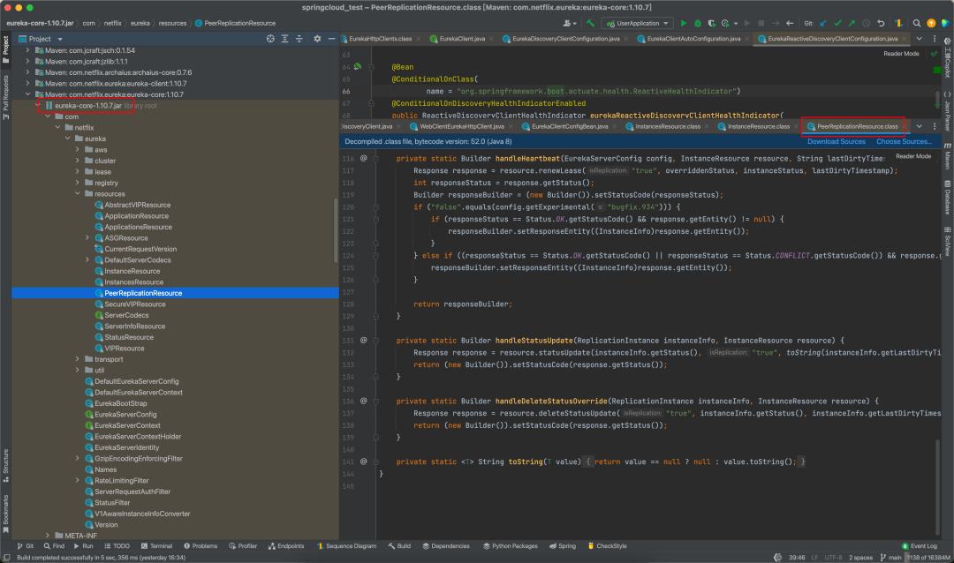
Task: Toggle Reader Mode in upper editor
Action: pos(901,54)
